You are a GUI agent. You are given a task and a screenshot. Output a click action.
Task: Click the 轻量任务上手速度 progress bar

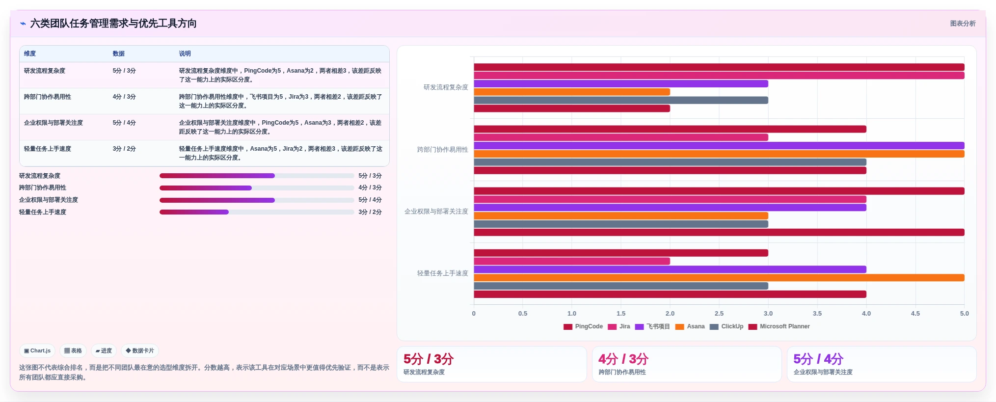[257, 212]
